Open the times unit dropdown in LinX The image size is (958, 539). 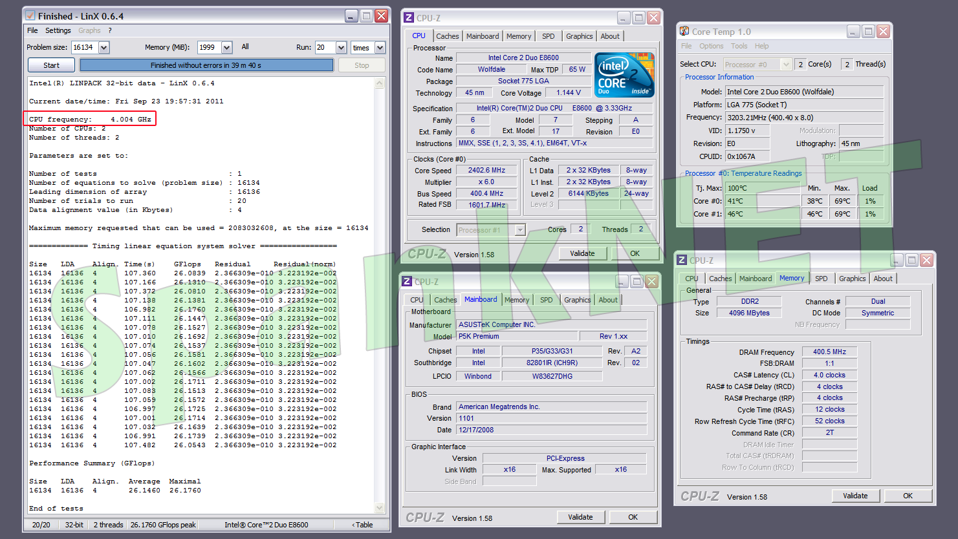(x=380, y=47)
